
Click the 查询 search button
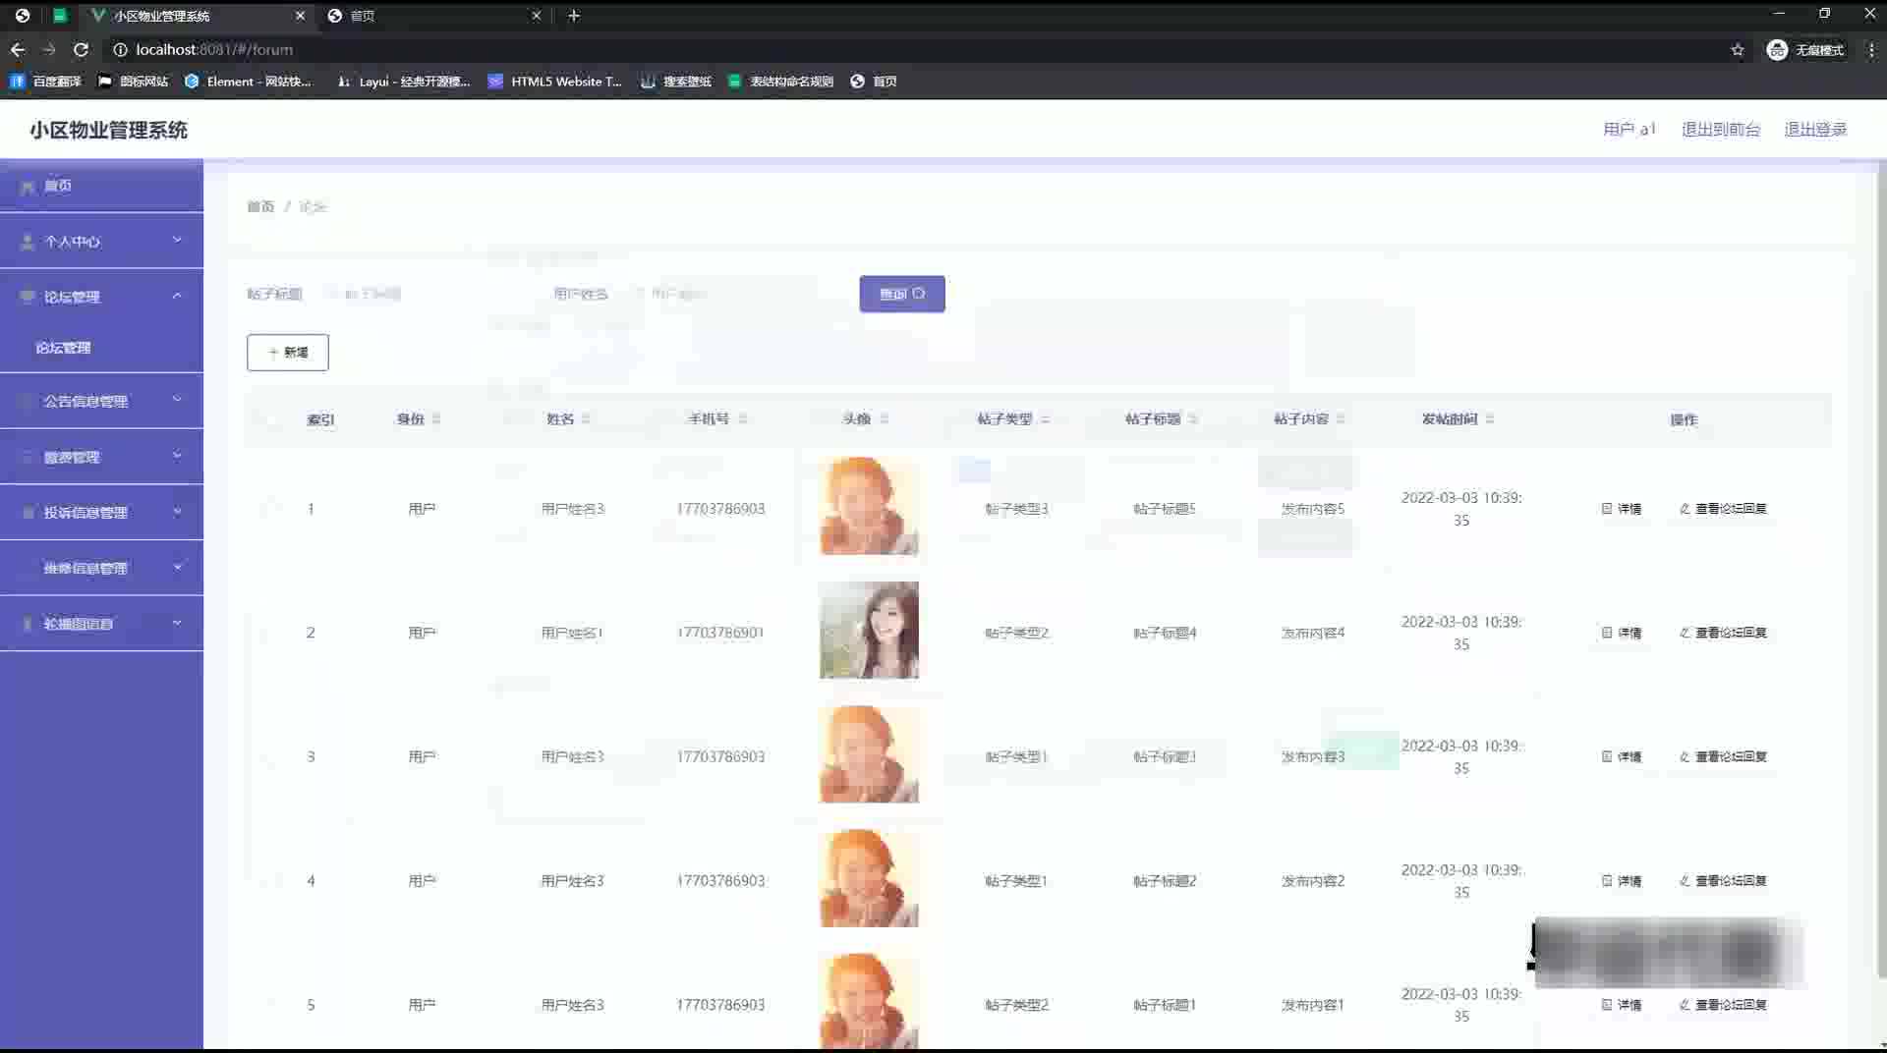902,294
